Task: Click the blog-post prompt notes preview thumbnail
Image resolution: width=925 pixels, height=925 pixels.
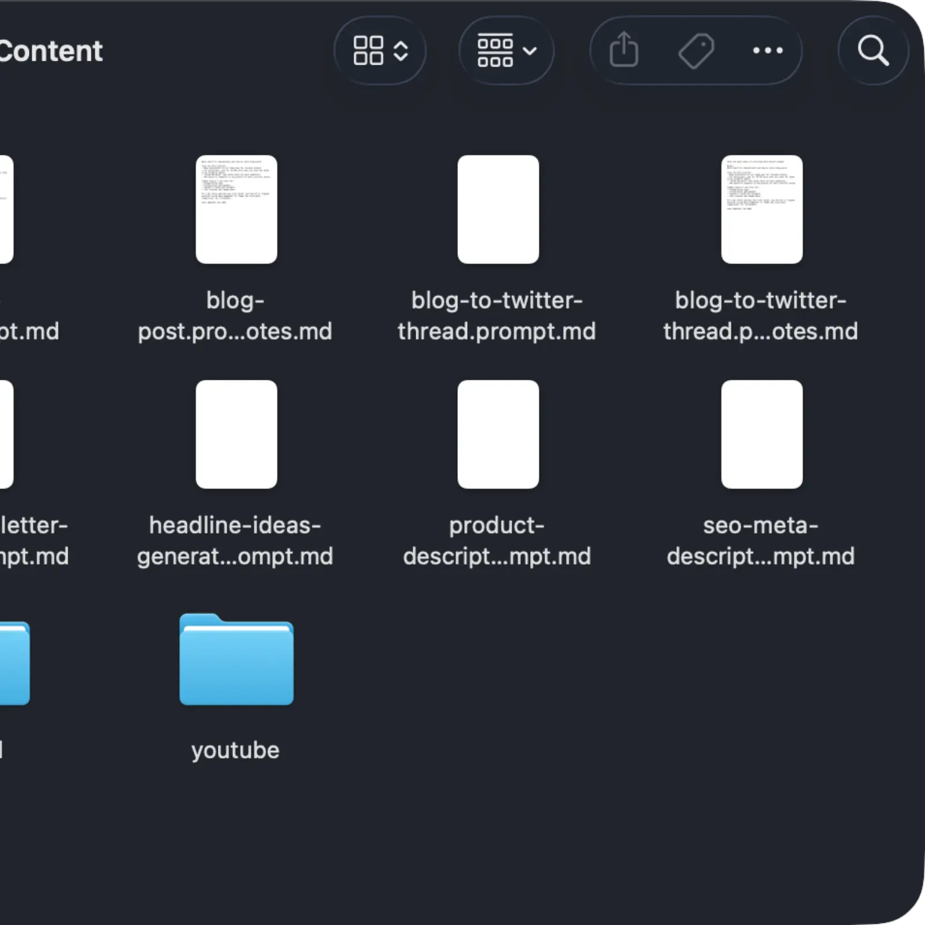Action: (236, 209)
